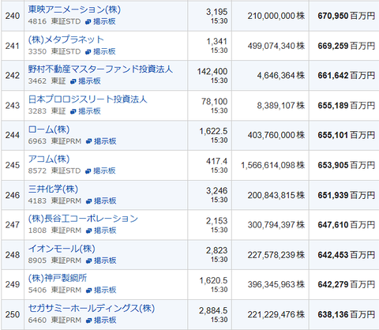Select market cap 651,939百万円
Image resolution: width=379 pixels, height=330 pixels.
point(347,195)
